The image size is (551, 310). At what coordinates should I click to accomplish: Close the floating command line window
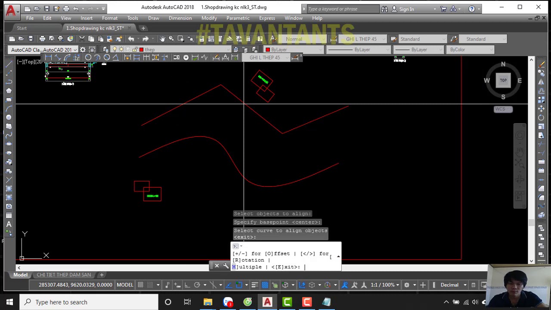pos(217,267)
